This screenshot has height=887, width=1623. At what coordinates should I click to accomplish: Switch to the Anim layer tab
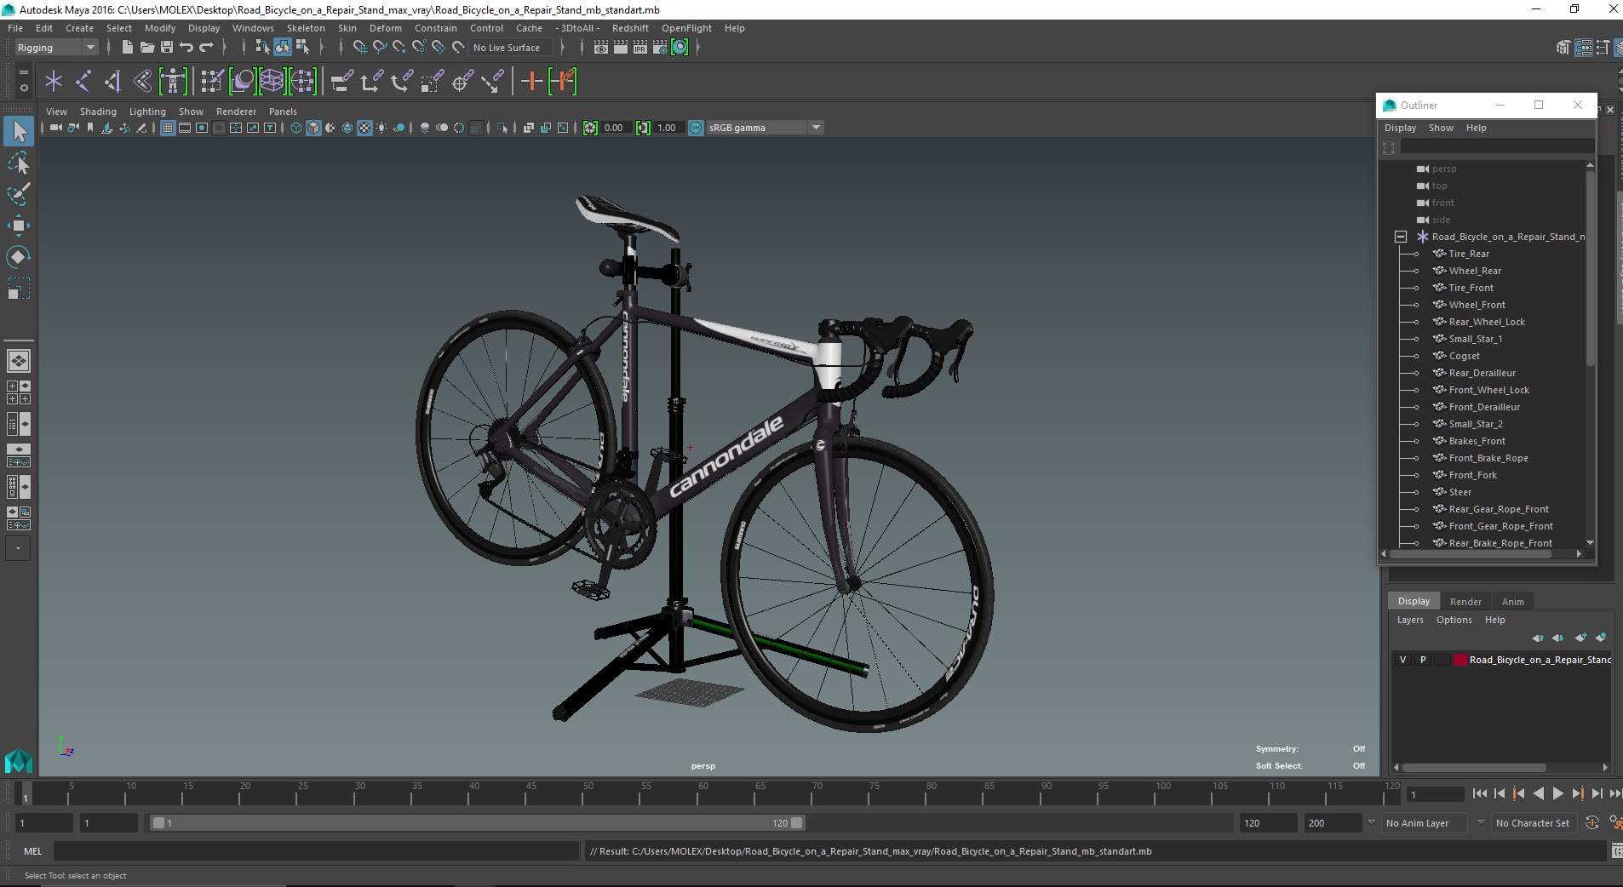1512,602
